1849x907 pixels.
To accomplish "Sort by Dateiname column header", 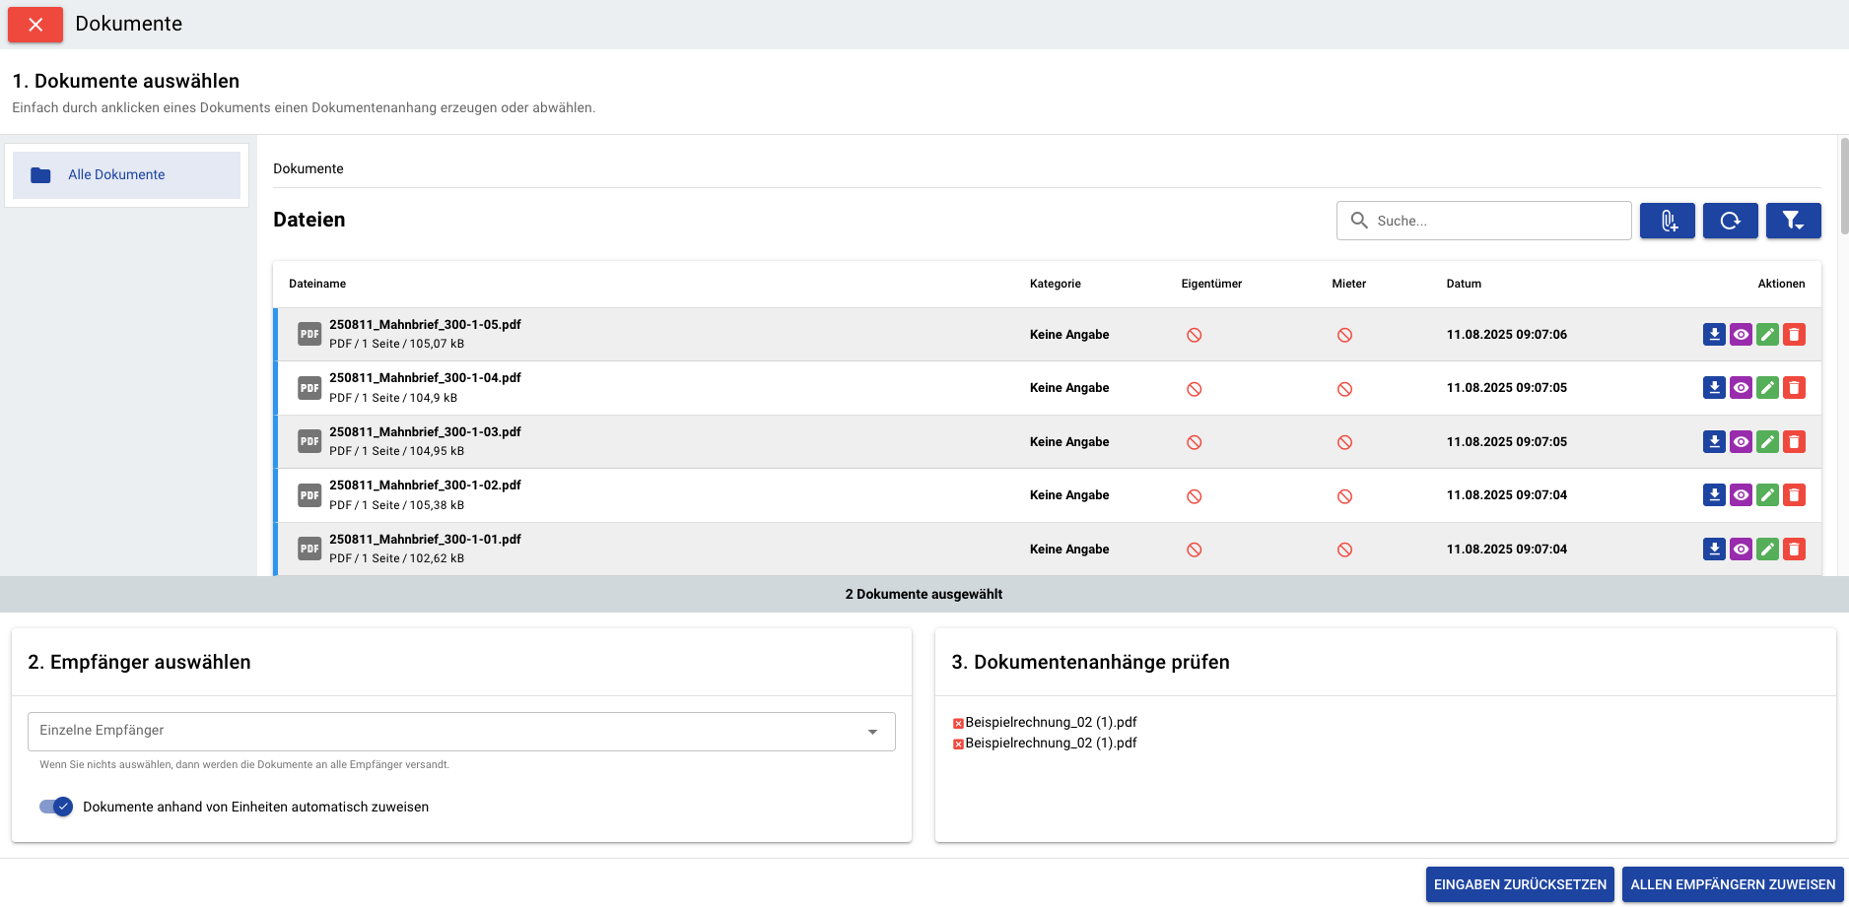I will 317,284.
